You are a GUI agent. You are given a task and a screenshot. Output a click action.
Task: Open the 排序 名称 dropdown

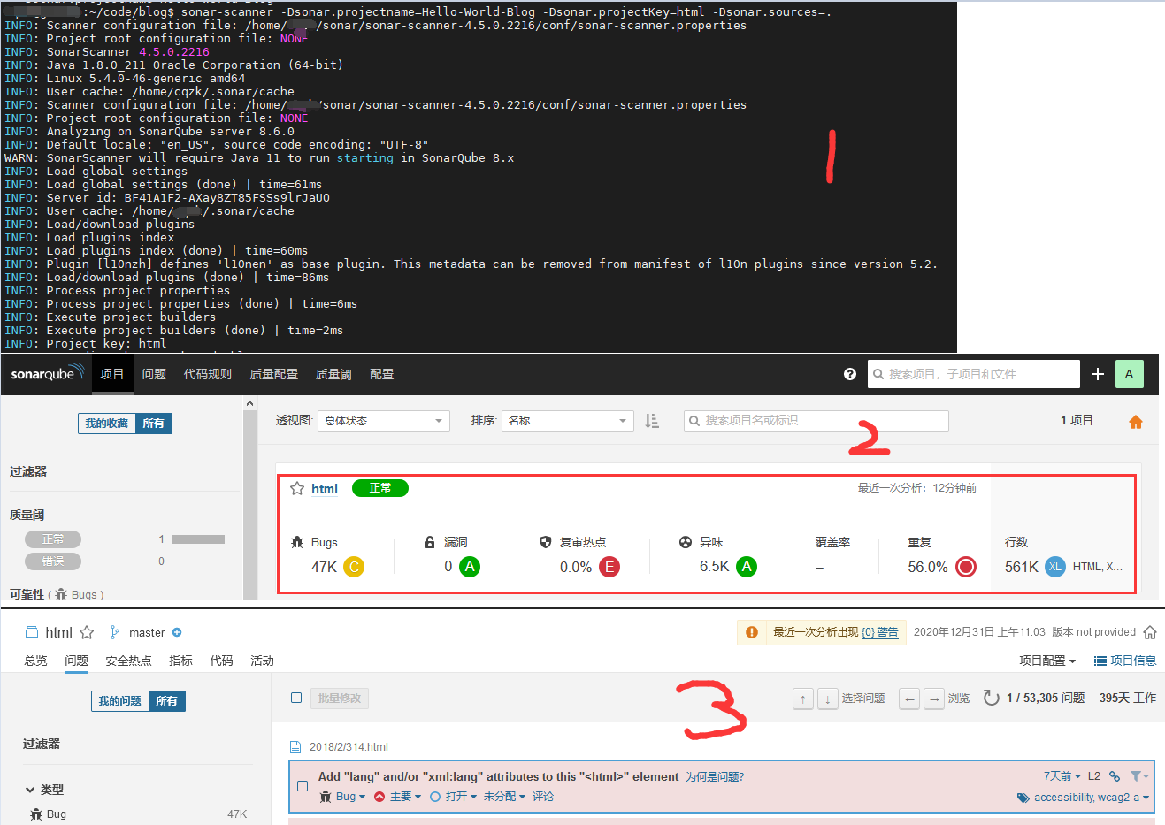(568, 421)
